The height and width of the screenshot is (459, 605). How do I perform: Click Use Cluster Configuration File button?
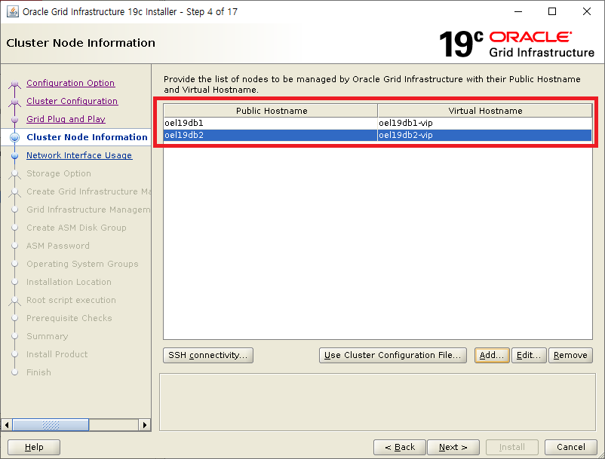point(393,355)
